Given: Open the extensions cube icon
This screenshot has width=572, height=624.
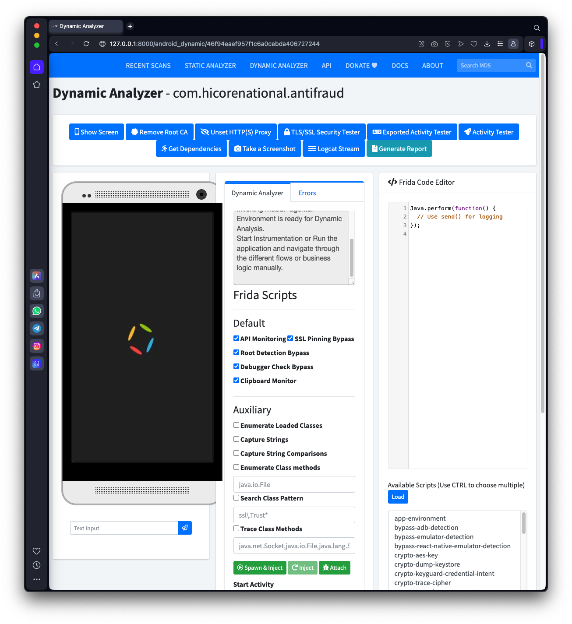Looking at the screenshot, I should click(532, 44).
